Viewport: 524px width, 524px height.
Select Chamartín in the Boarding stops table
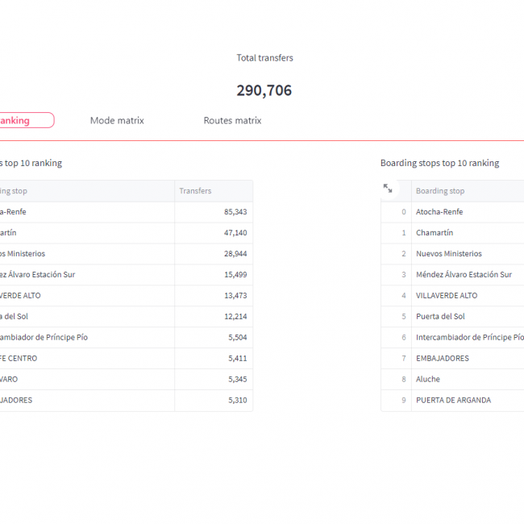coord(435,233)
